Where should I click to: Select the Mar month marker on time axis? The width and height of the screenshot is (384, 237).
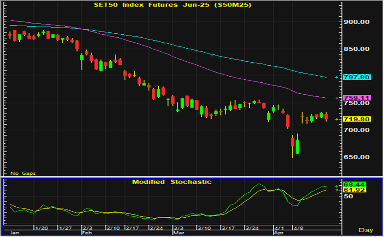(178, 233)
